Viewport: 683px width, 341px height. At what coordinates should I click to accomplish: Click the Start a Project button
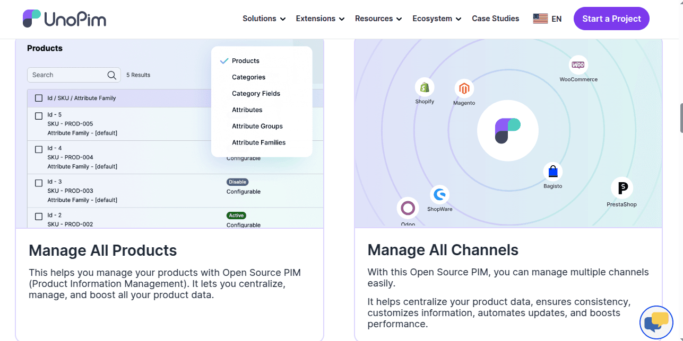(x=611, y=19)
